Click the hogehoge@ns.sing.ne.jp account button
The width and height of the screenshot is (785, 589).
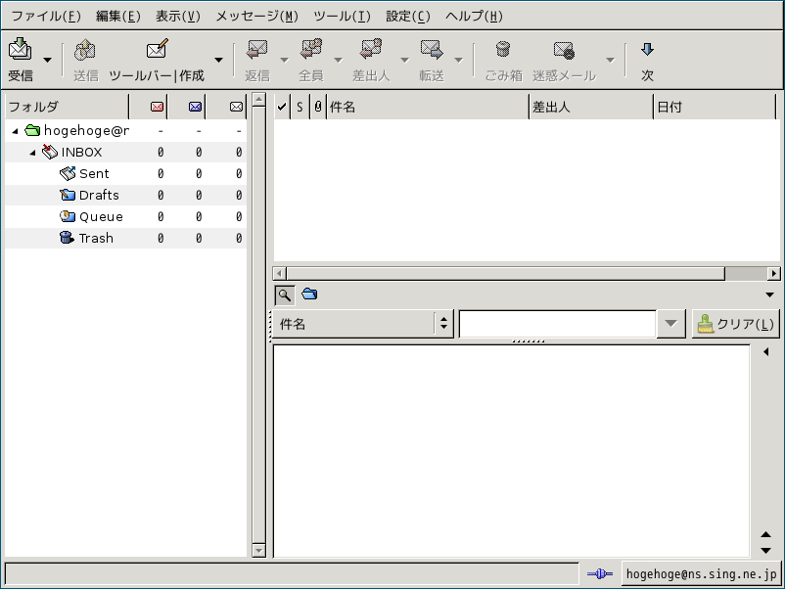701,574
